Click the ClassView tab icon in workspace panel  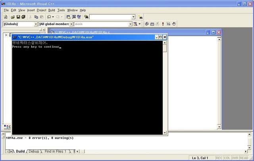[x=6, y=126]
